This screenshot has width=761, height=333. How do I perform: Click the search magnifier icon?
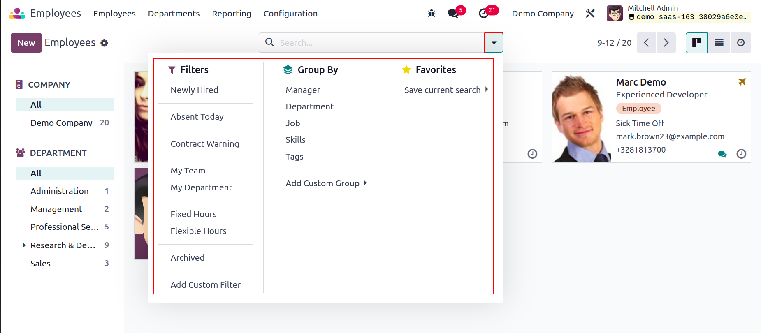(x=270, y=42)
